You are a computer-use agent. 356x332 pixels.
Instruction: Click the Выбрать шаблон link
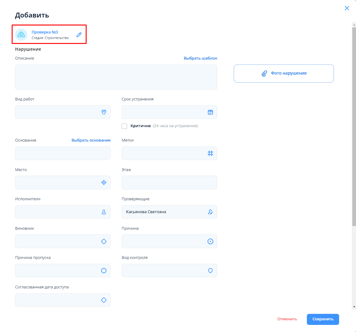(200, 58)
